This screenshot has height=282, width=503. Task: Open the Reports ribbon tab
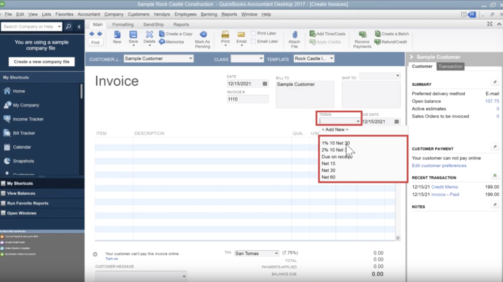coord(181,25)
